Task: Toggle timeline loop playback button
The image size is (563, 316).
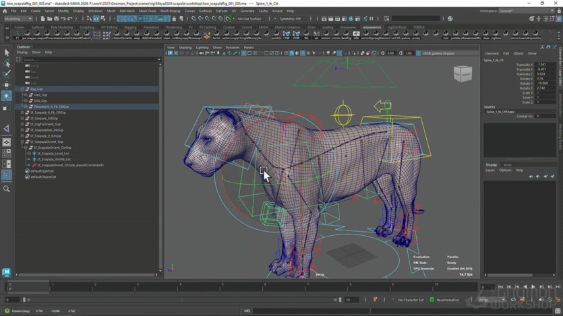Action: tap(513, 300)
